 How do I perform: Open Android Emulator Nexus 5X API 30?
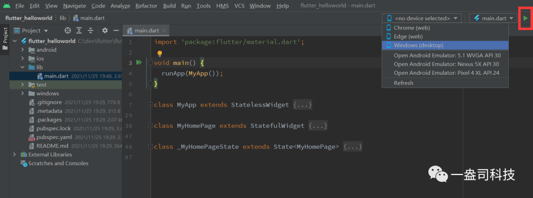click(445, 64)
